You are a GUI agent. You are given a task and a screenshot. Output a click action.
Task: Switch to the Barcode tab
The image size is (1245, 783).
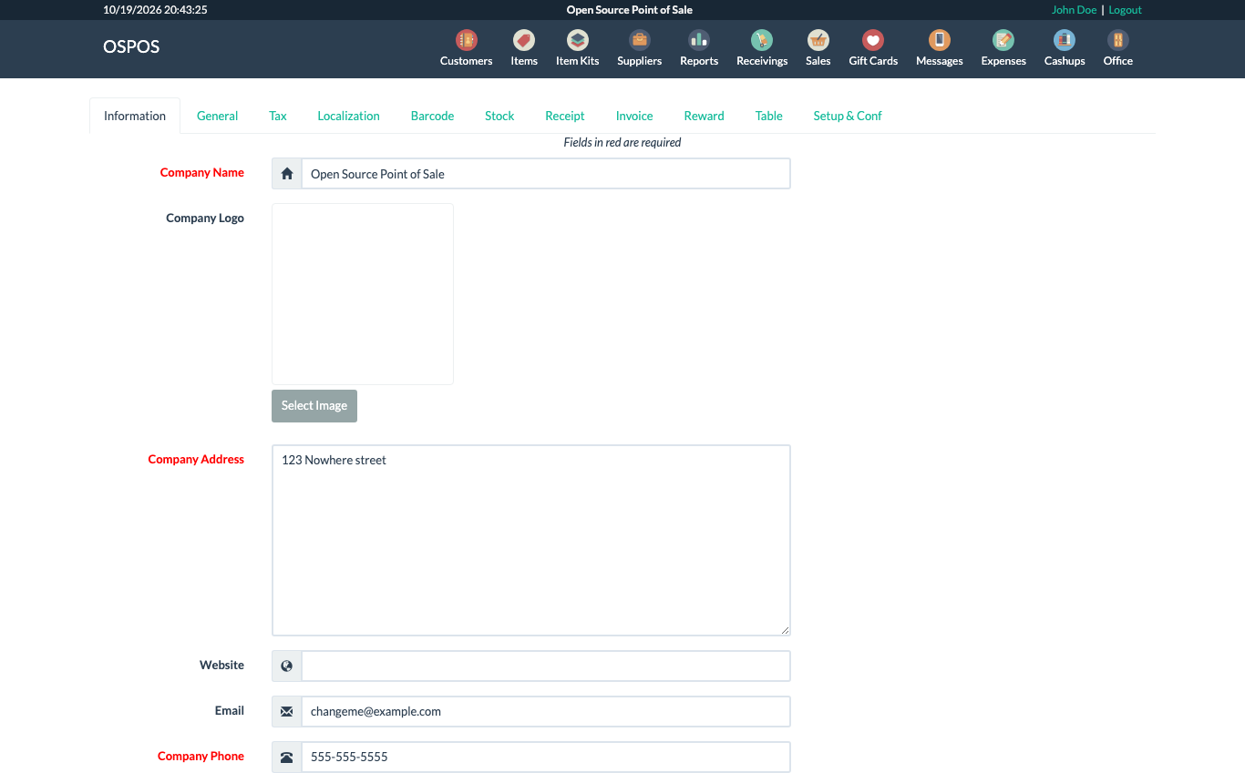pos(432,116)
